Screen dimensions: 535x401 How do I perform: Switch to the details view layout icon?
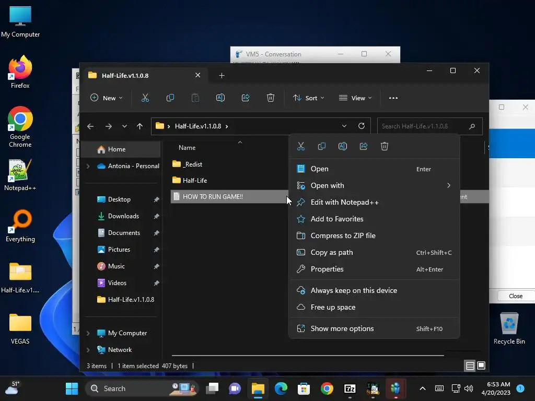coord(470,365)
